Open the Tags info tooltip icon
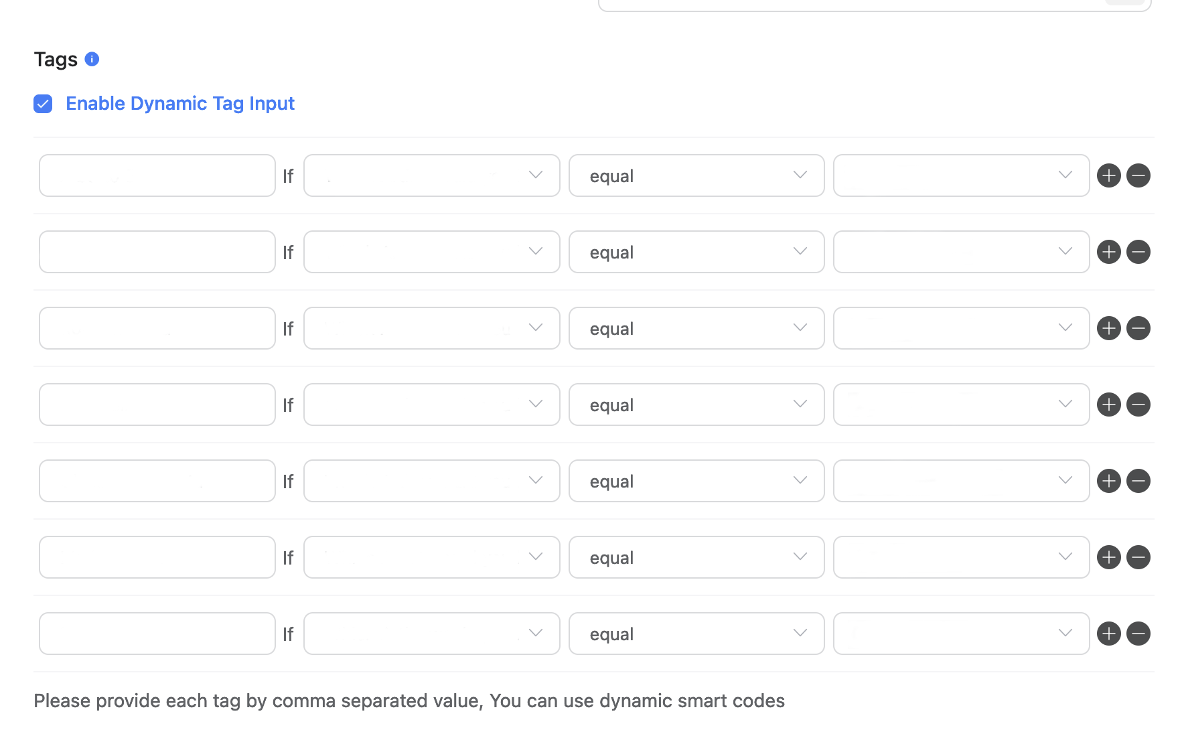 (92, 59)
